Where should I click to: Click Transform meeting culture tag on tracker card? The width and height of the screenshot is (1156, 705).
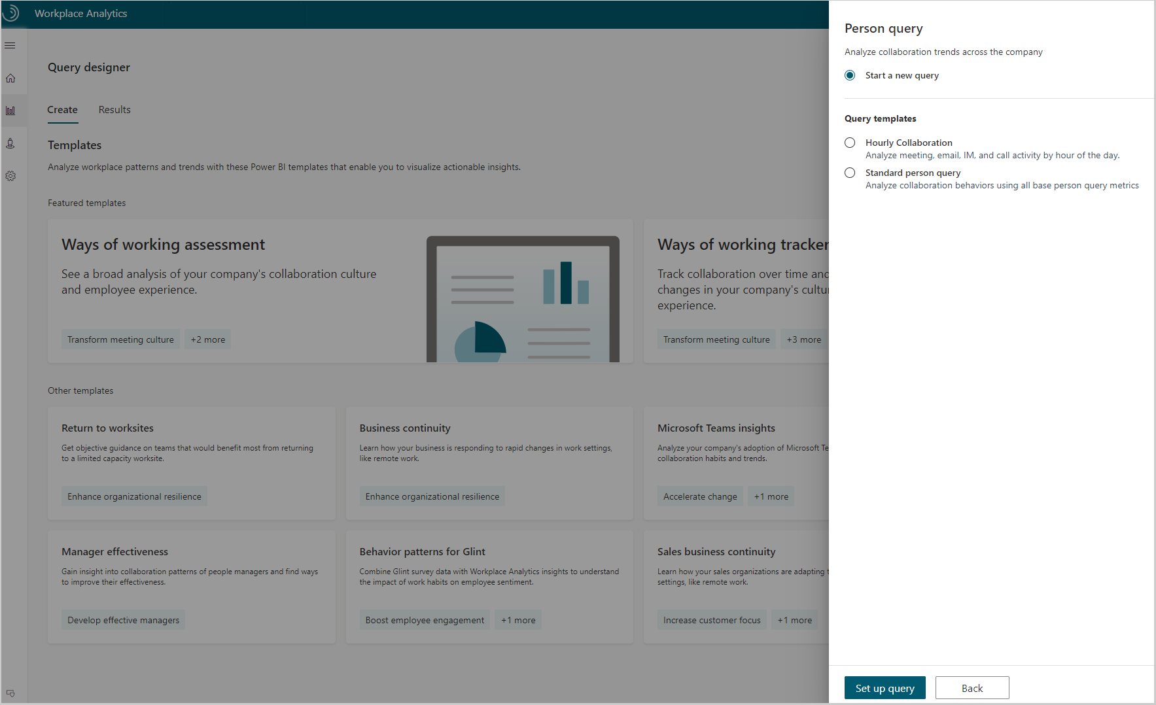pos(716,339)
